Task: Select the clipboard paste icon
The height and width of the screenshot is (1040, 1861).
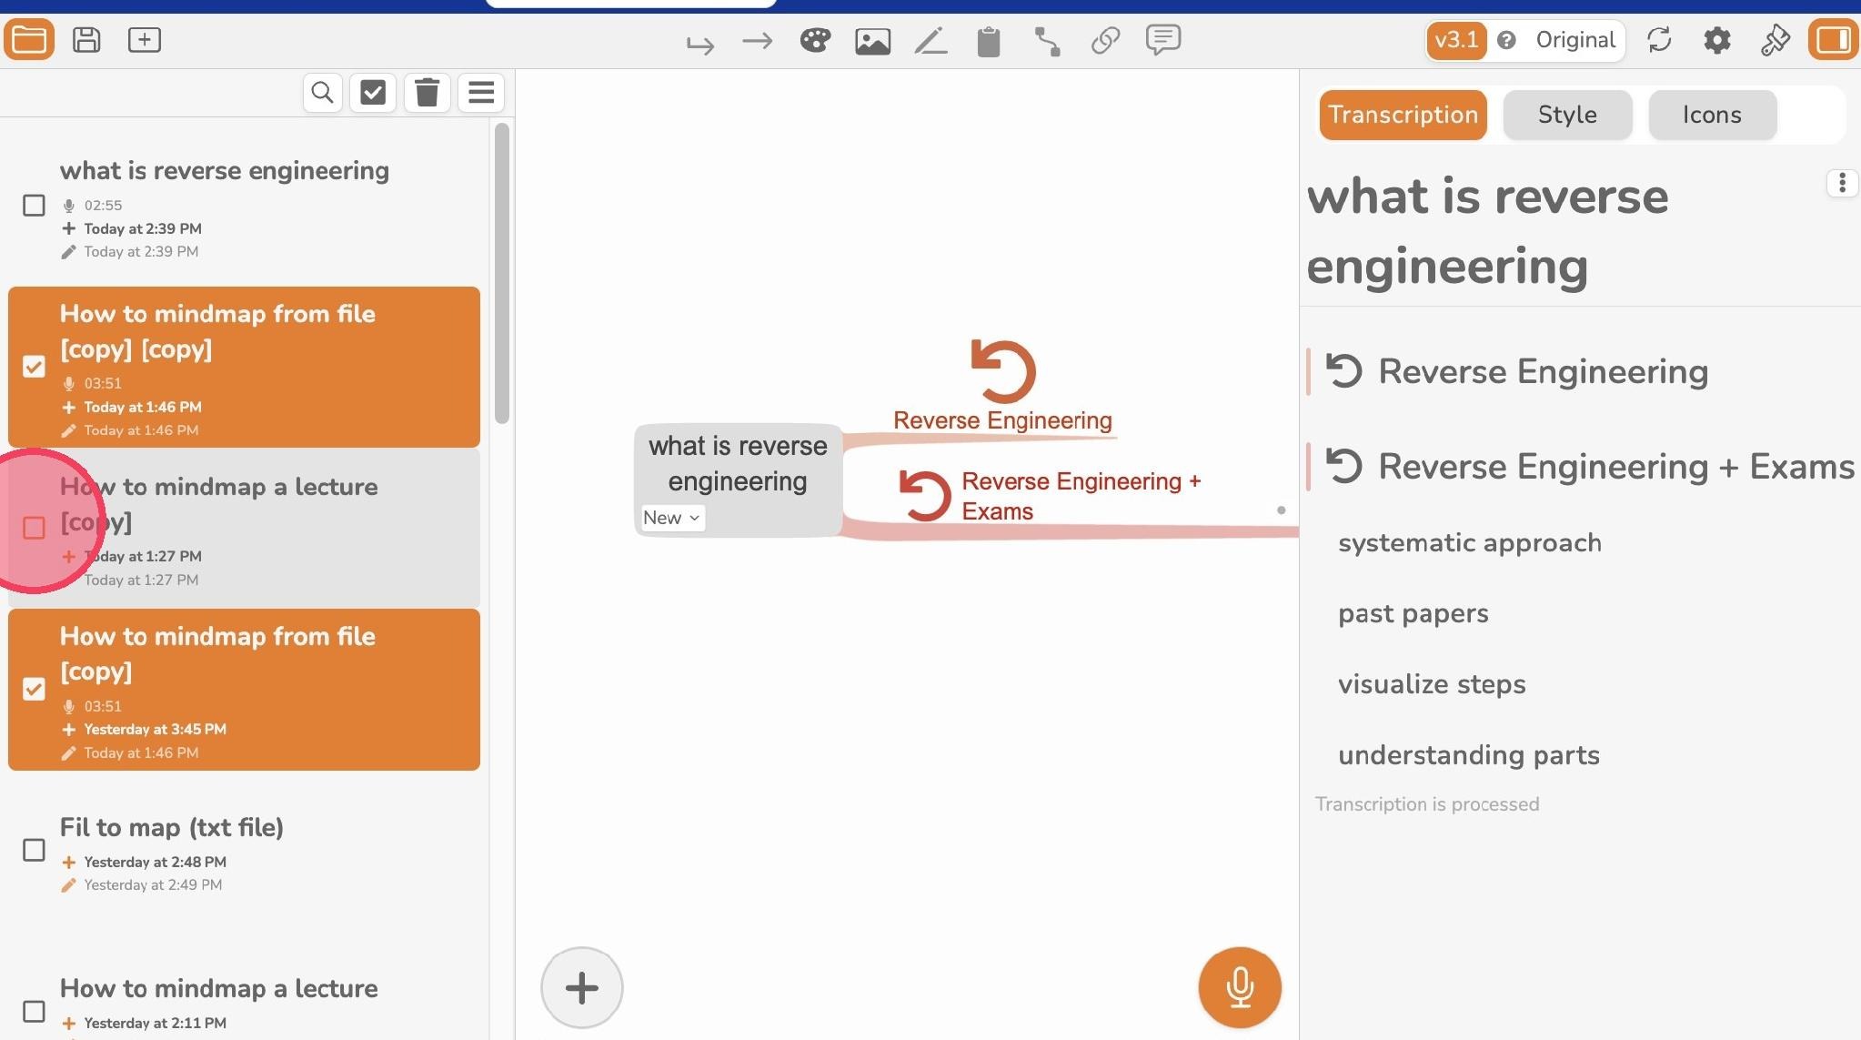Action: tap(989, 41)
